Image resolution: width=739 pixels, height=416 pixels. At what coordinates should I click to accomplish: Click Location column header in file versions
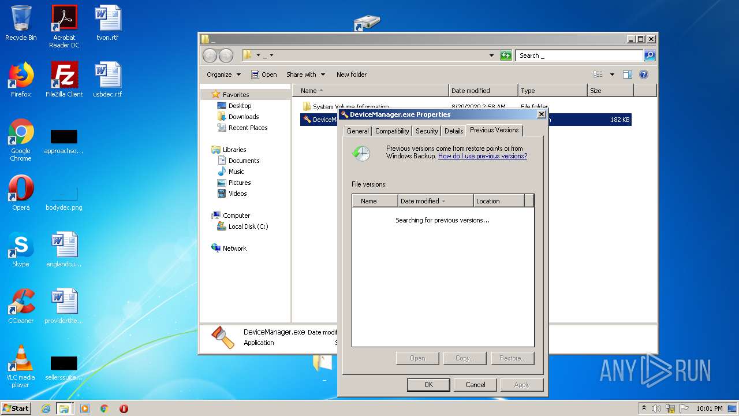(x=499, y=201)
